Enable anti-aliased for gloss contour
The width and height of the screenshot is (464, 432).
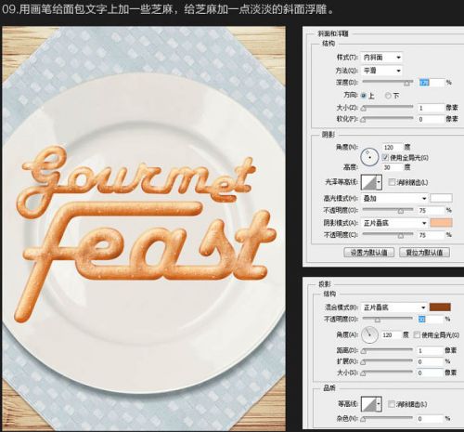click(392, 182)
